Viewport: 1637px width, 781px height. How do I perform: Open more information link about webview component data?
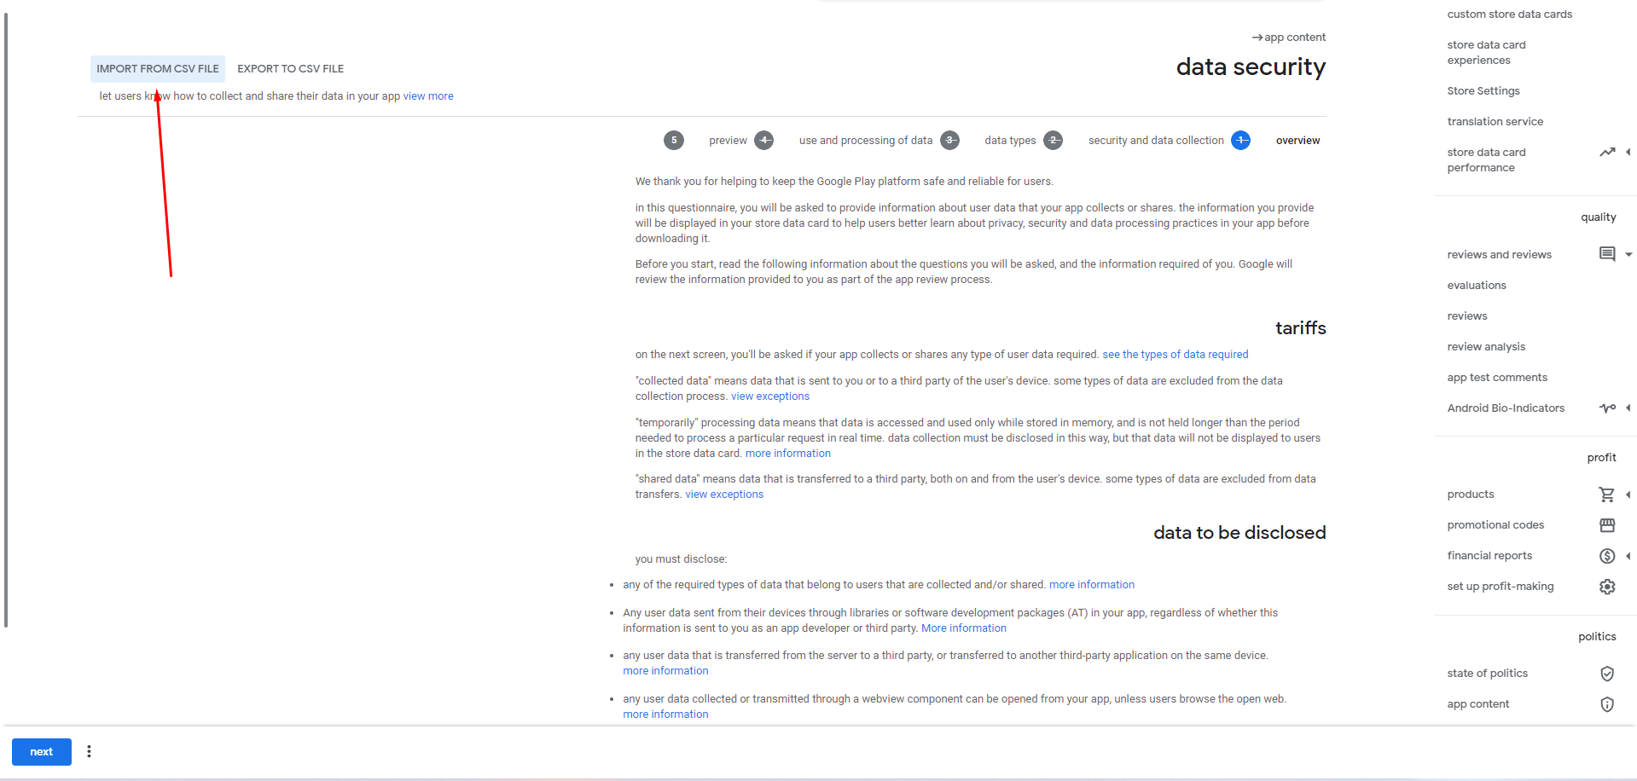pos(665,714)
